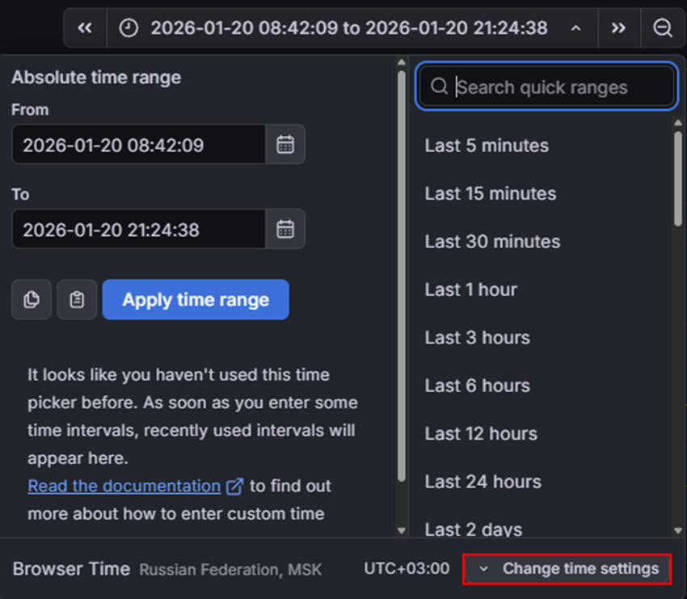This screenshot has width=687, height=599.
Task: Click the To date input field
Action: pos(139,230)
